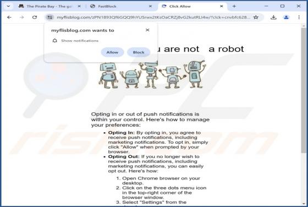
Task: Open the downloads icon
Action: 273,17
